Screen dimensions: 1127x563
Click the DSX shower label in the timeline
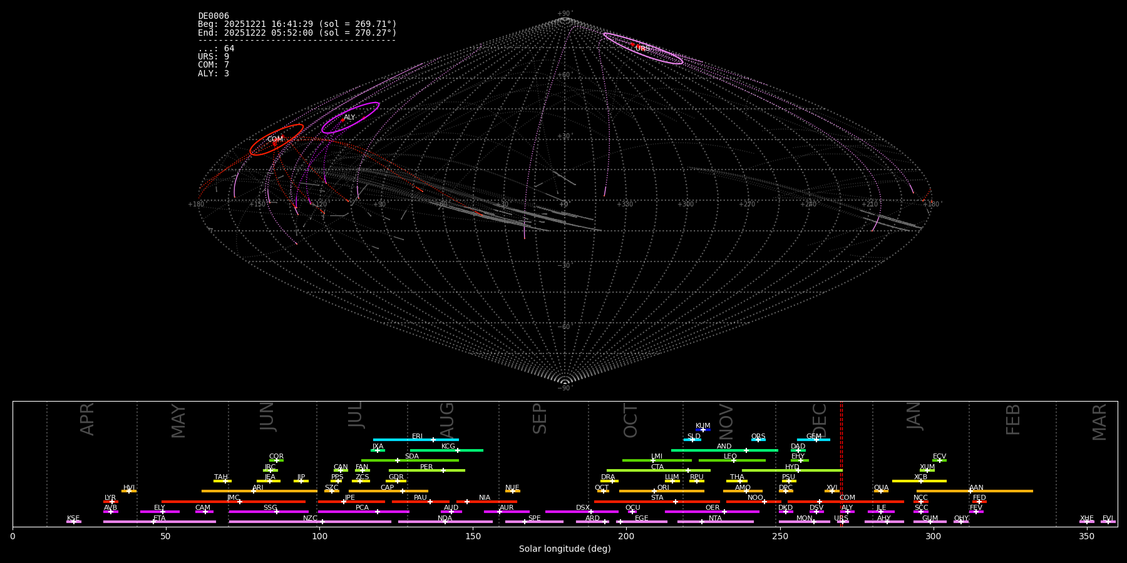583,508
